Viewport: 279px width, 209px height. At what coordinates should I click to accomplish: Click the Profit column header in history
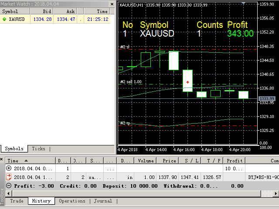(x=234, y=161)
